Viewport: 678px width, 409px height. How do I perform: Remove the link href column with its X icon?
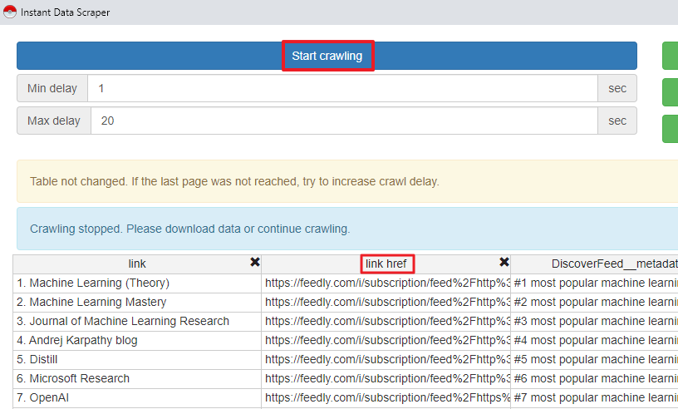coord(504,262)
